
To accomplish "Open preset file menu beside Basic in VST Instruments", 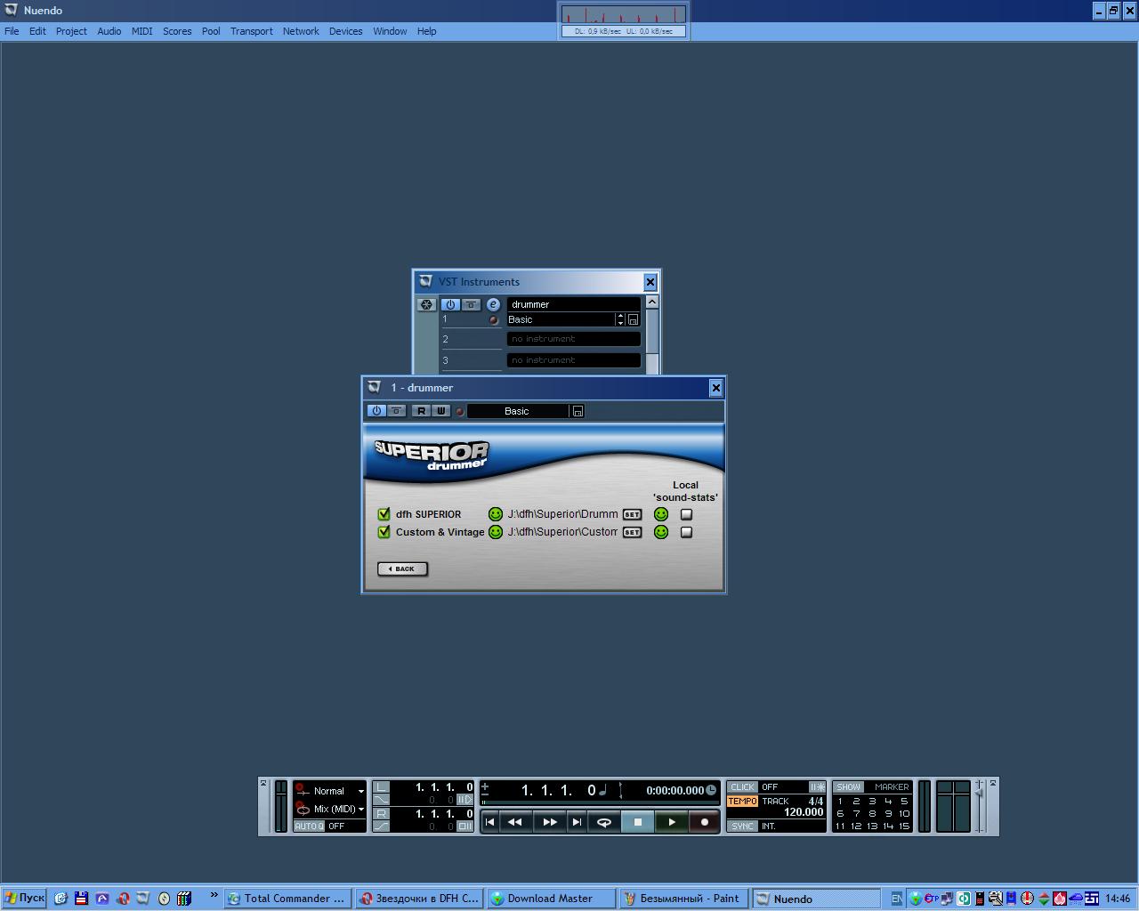I will (x=634, y=319).
